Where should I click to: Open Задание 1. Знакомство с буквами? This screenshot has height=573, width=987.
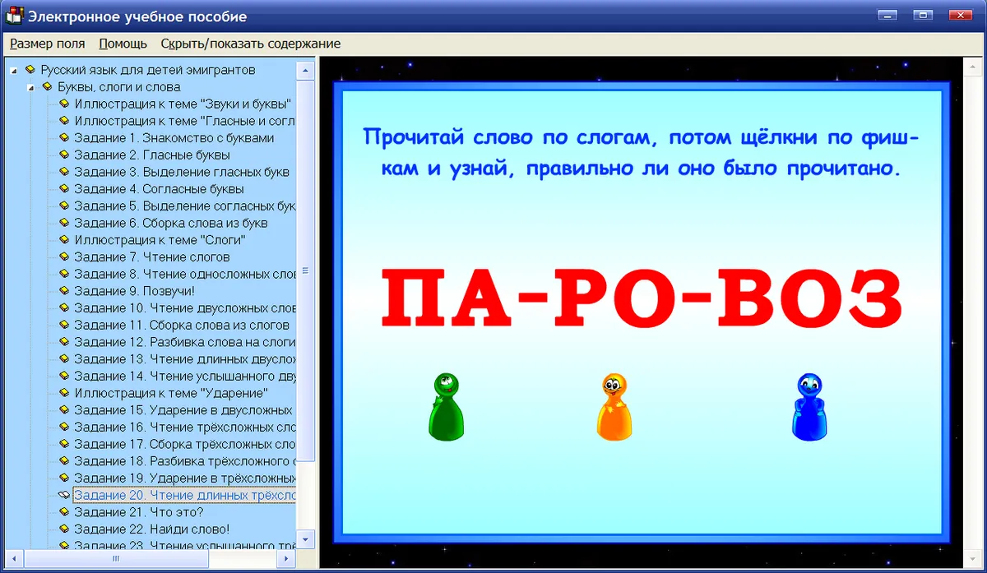[174, 138]
